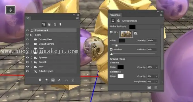Click the Intensity 80% field
This screenshot has height=102, width=193.
(152, 40)
